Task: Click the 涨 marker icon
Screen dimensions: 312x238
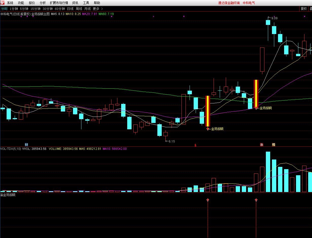Action: click(262, 145)
